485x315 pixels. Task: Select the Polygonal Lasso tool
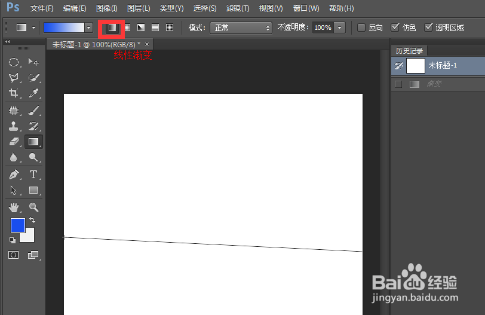[x=14, y=77]
